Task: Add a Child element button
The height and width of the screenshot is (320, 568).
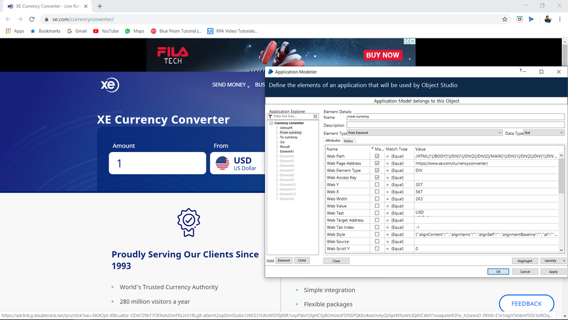Action: pos(302,261)
